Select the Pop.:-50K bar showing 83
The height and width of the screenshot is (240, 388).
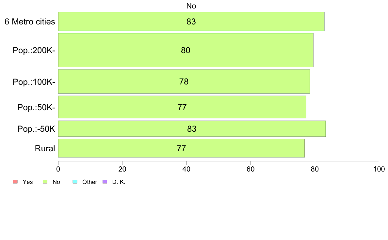pyautogui.click(x=192, y=129)
